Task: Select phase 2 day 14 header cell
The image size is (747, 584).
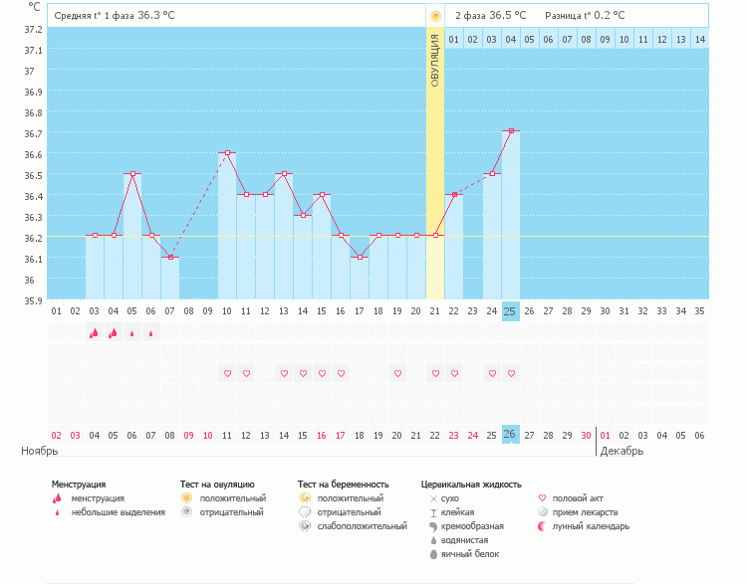Action: (699, 39)
